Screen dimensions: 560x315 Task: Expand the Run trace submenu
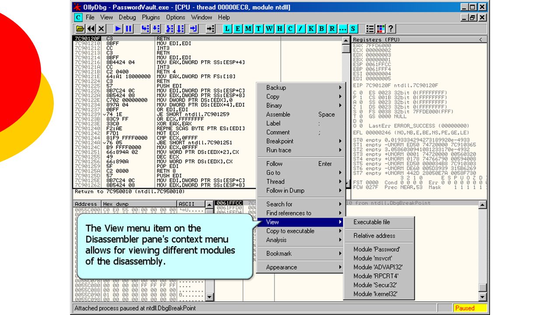click(300, 150)
